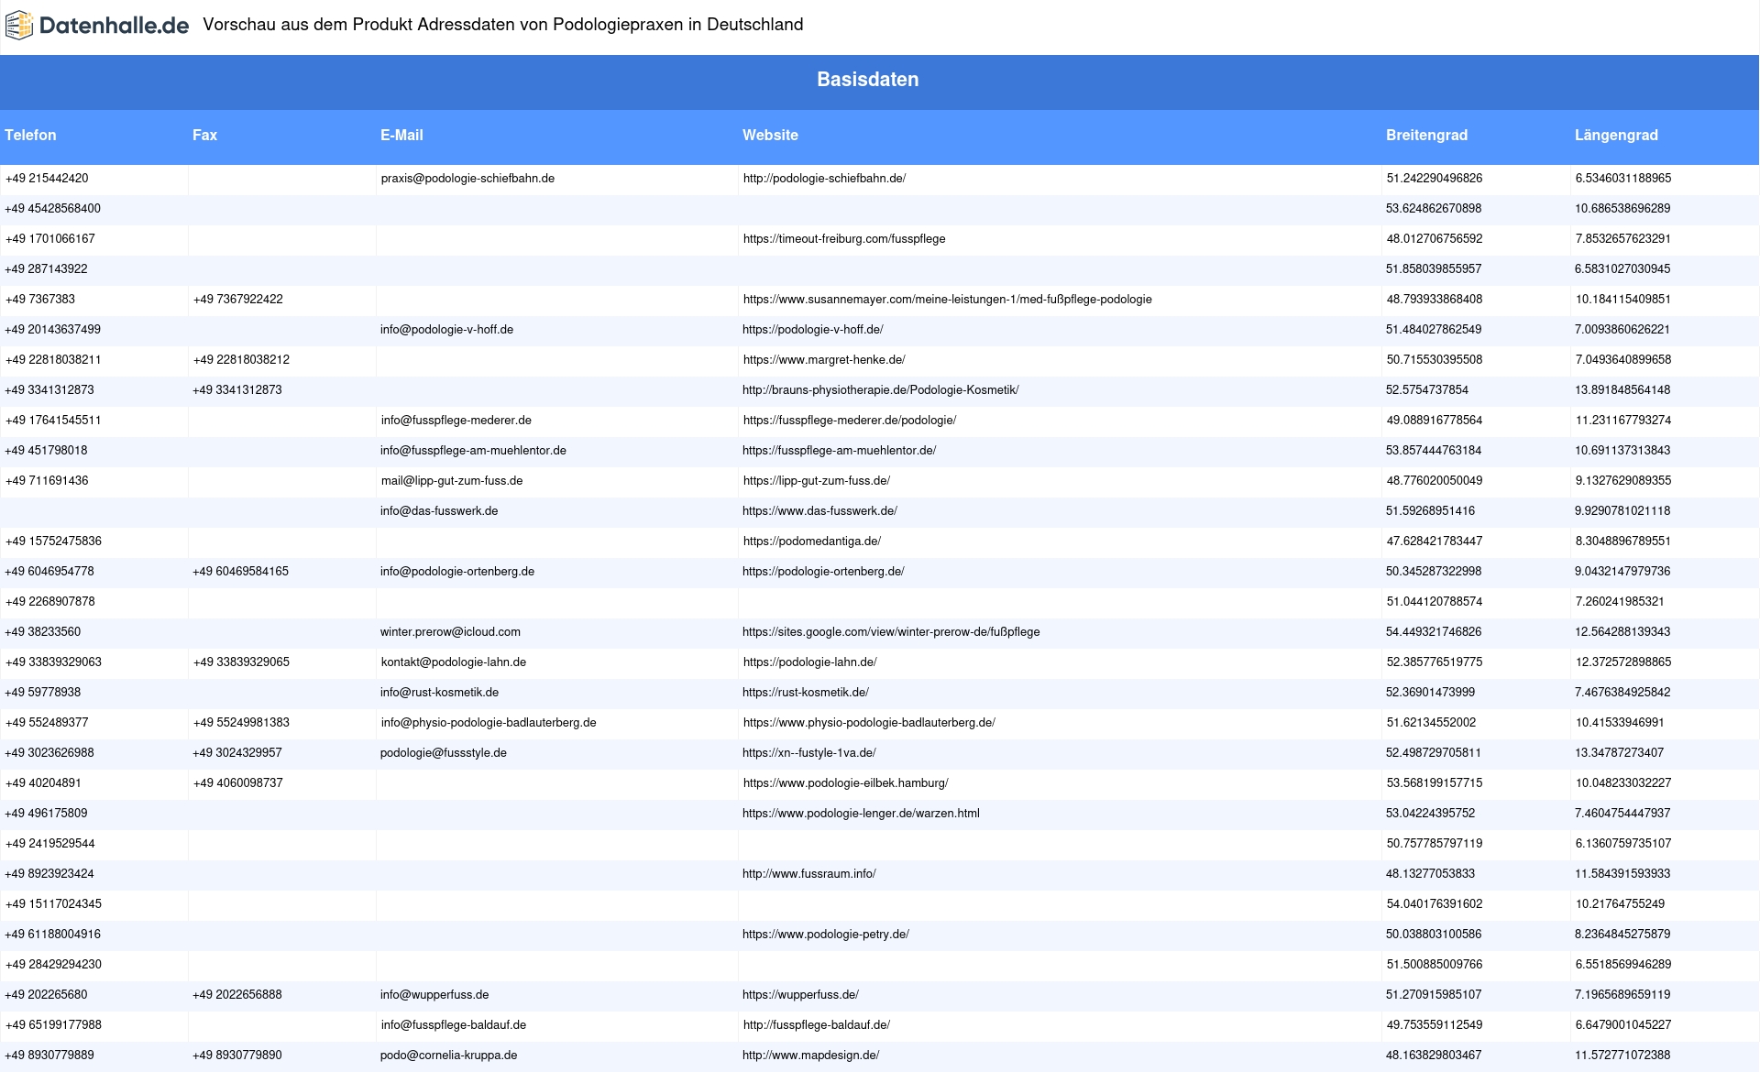Click the Längengrad column header
The width and height of the screenshot is (1760, 1072).
click(x=1616, y=135)
